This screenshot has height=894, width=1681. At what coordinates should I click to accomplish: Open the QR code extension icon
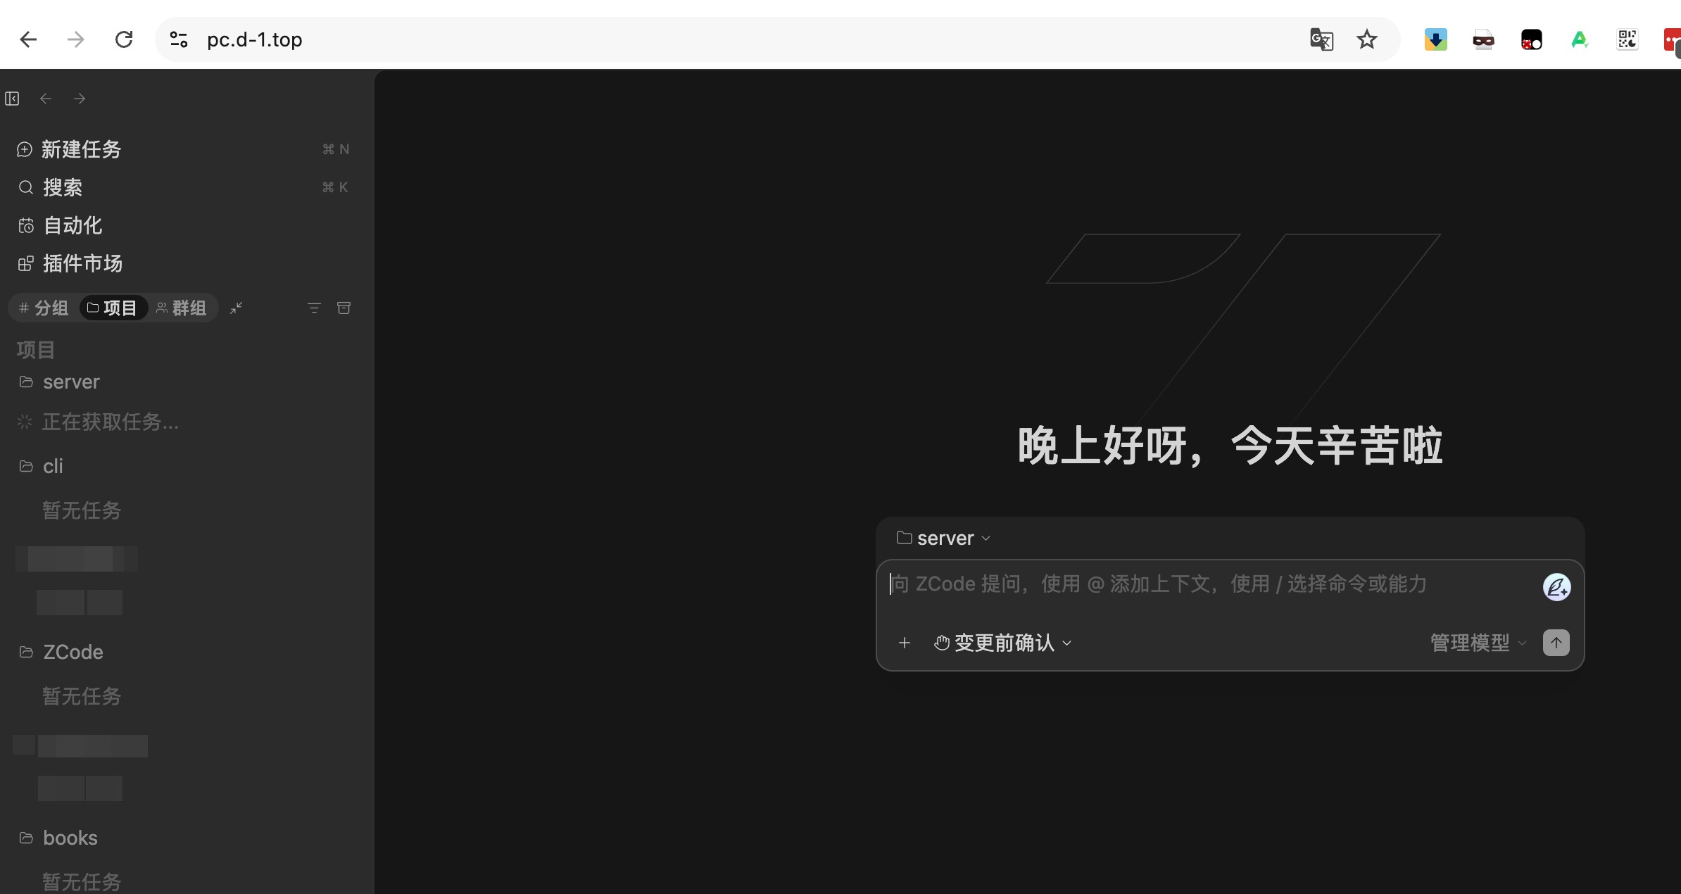pyautogui.click(x=1628, y=39)
